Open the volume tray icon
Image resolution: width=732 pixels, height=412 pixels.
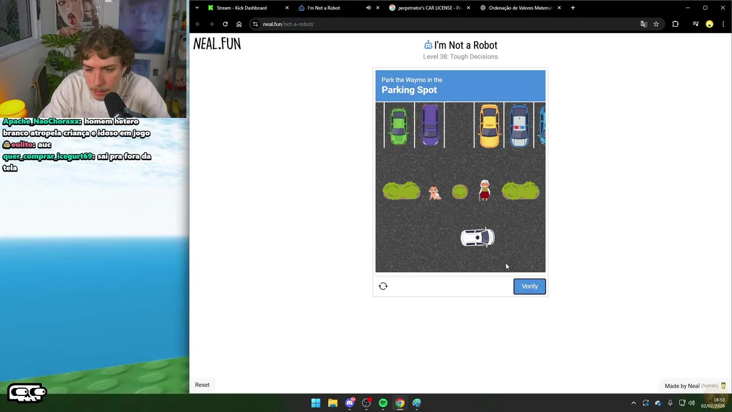coord(691,403)
